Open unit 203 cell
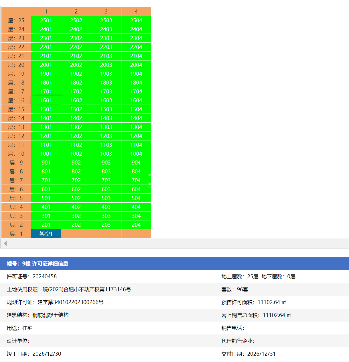The height and width of the screenshot is (362, 349). click(106, 225)
